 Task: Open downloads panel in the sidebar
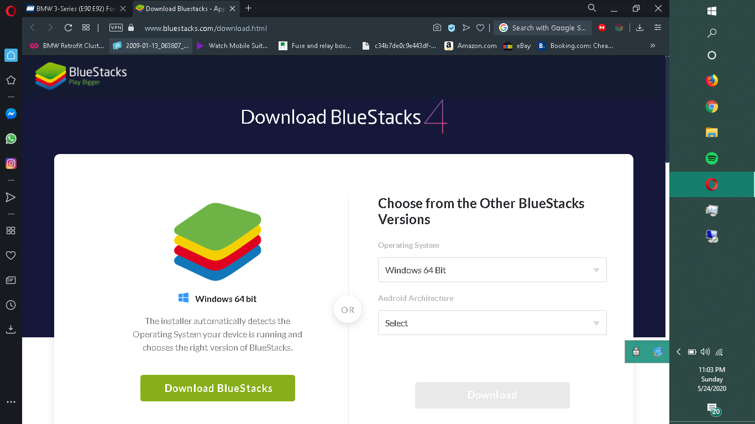click(x=11, y=329)
